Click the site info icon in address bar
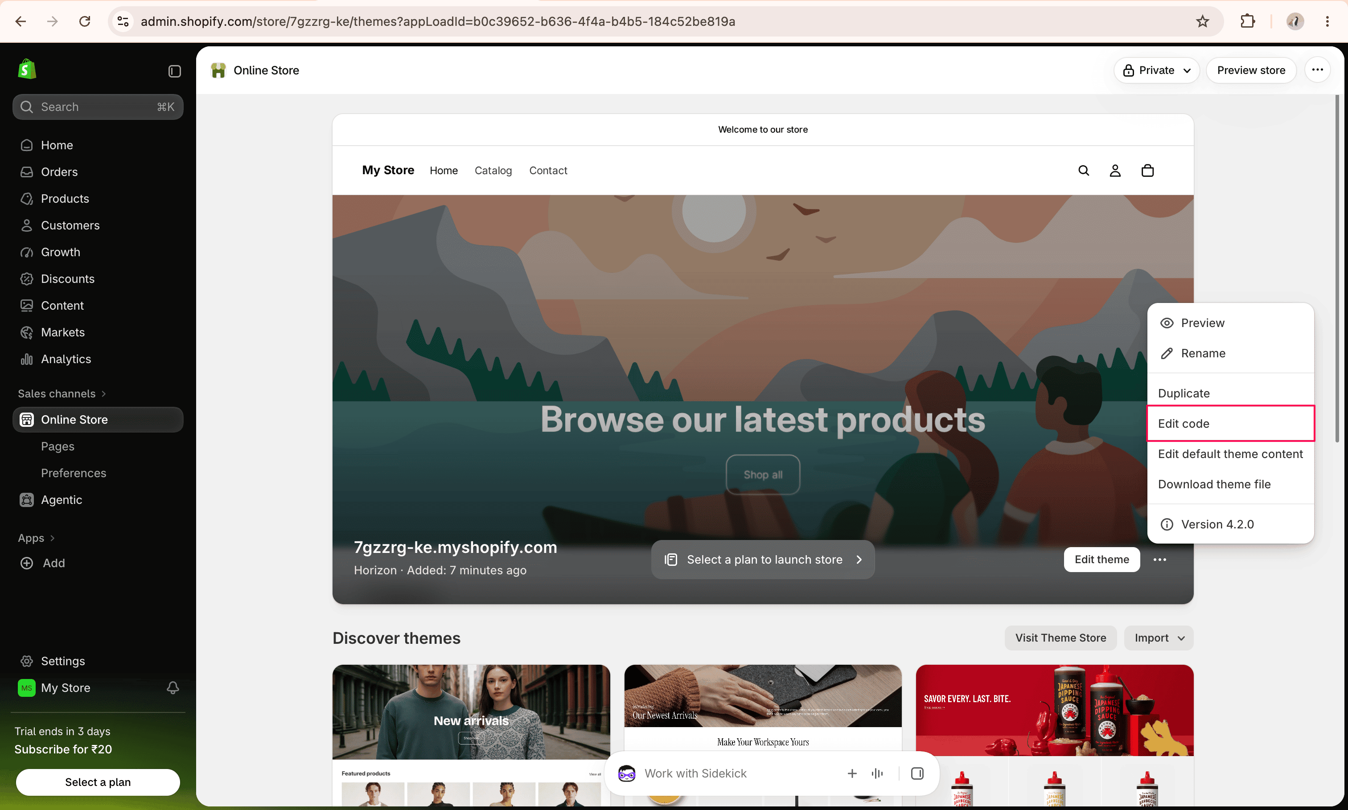Viewport: 1348px width, 810px height. pyautogui.click(x=123, y=21)
